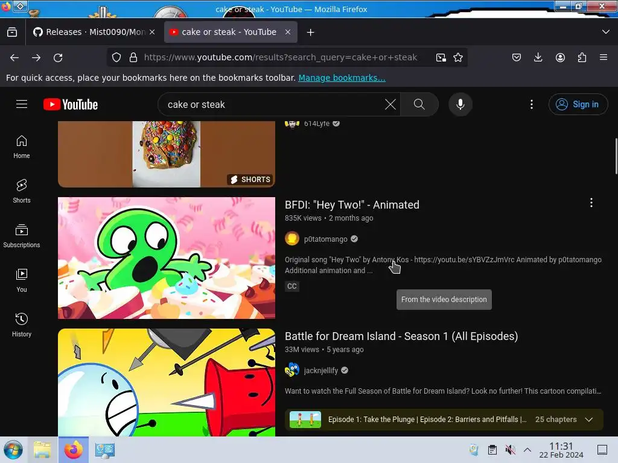618x463 pixels.
Task: Toggle picture-in-picture icon in address bar
Action: tap(441, 57)
